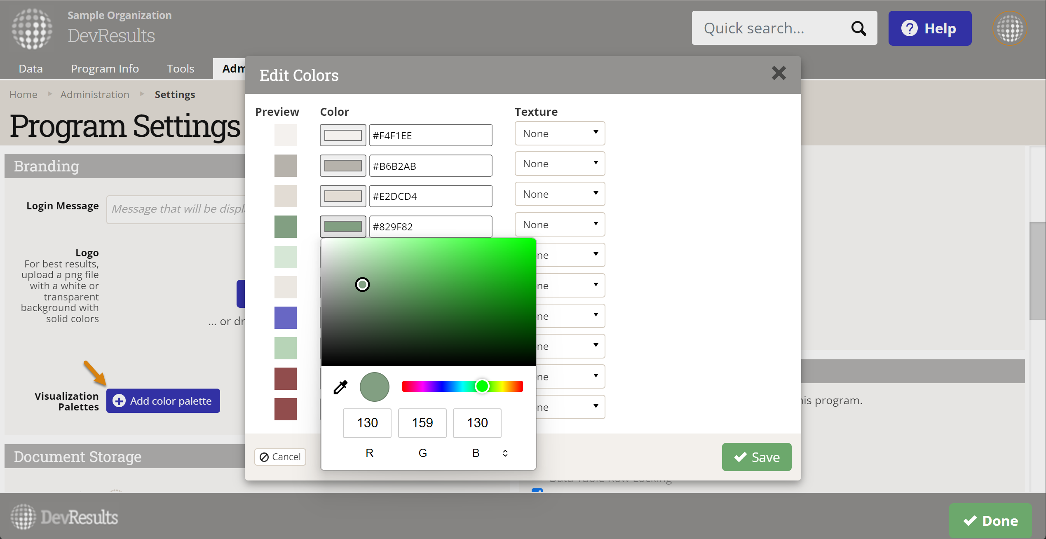The height and width of the screenshot is (539, 1046).
Task: Click the #E2DCD4 color swatch button
Action: coord(343,196)
